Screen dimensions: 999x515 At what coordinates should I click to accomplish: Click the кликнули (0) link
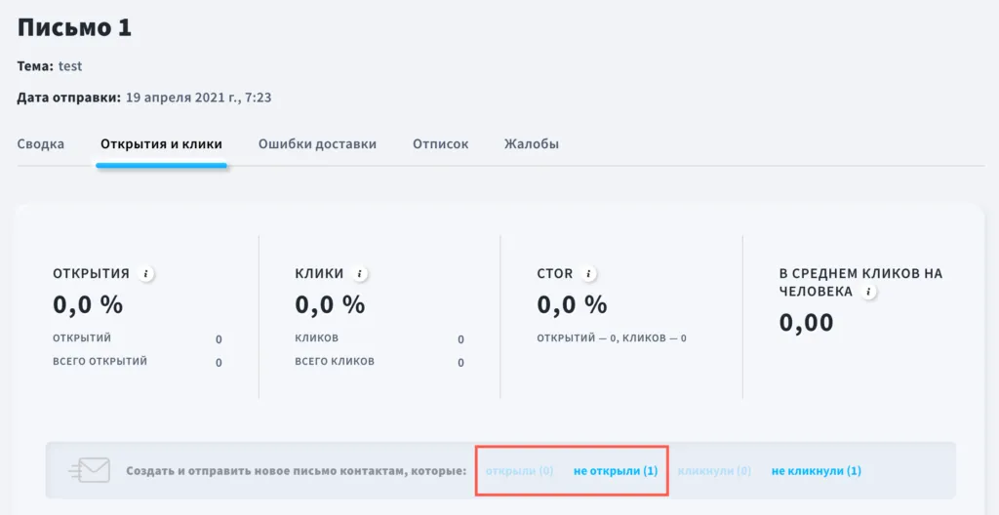tap(714, 471)
